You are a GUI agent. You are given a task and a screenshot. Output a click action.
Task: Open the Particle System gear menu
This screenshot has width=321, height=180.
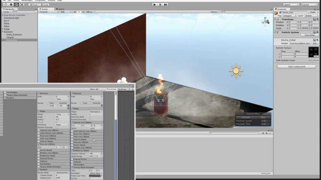coord(317,32)
